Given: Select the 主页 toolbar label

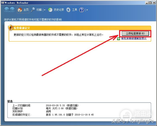Looking at the screenshot, I should pyautogui.click(x=26, y=10).
